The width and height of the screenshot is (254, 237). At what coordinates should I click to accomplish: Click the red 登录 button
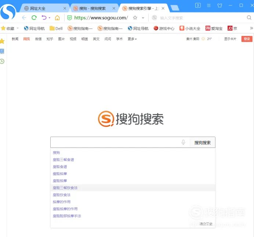click(x=247, y=39)
